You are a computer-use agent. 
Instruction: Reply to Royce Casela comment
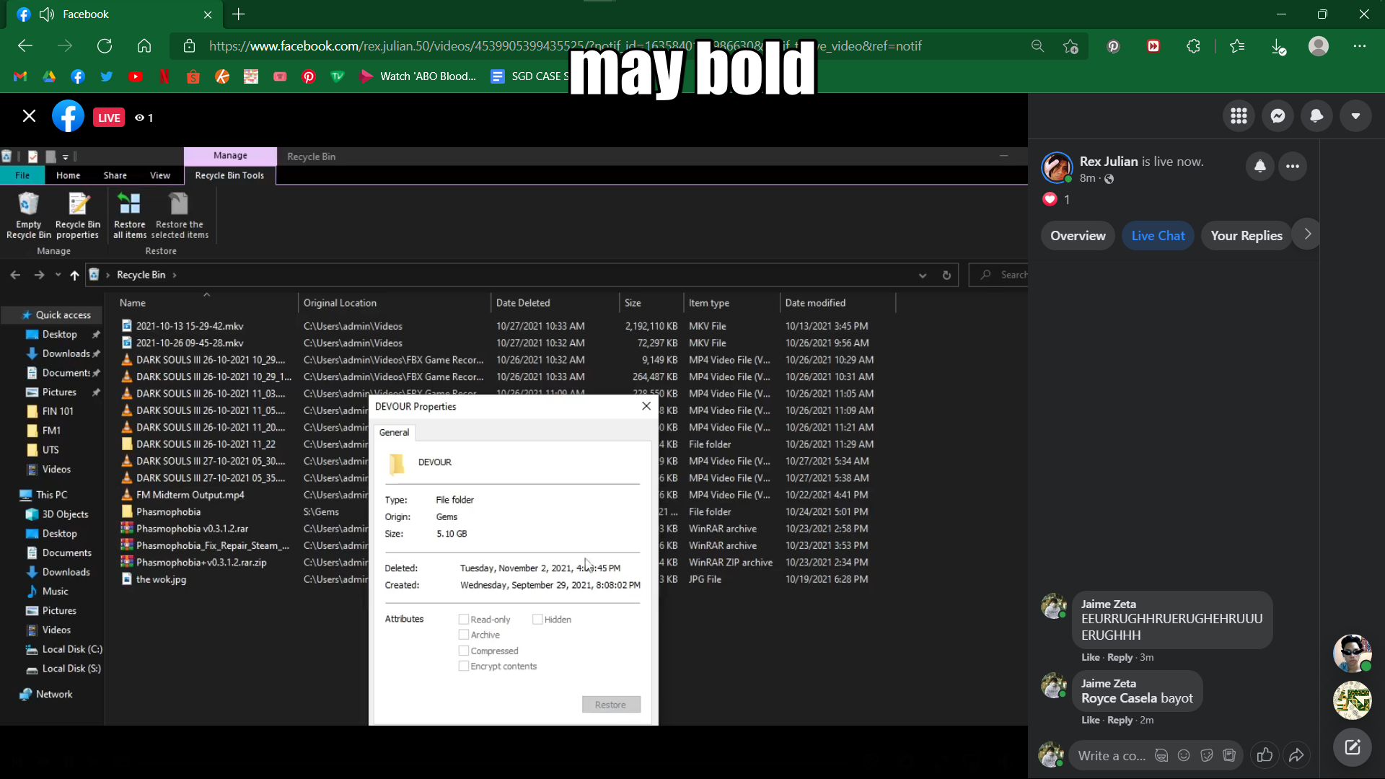coord(1120,720)
